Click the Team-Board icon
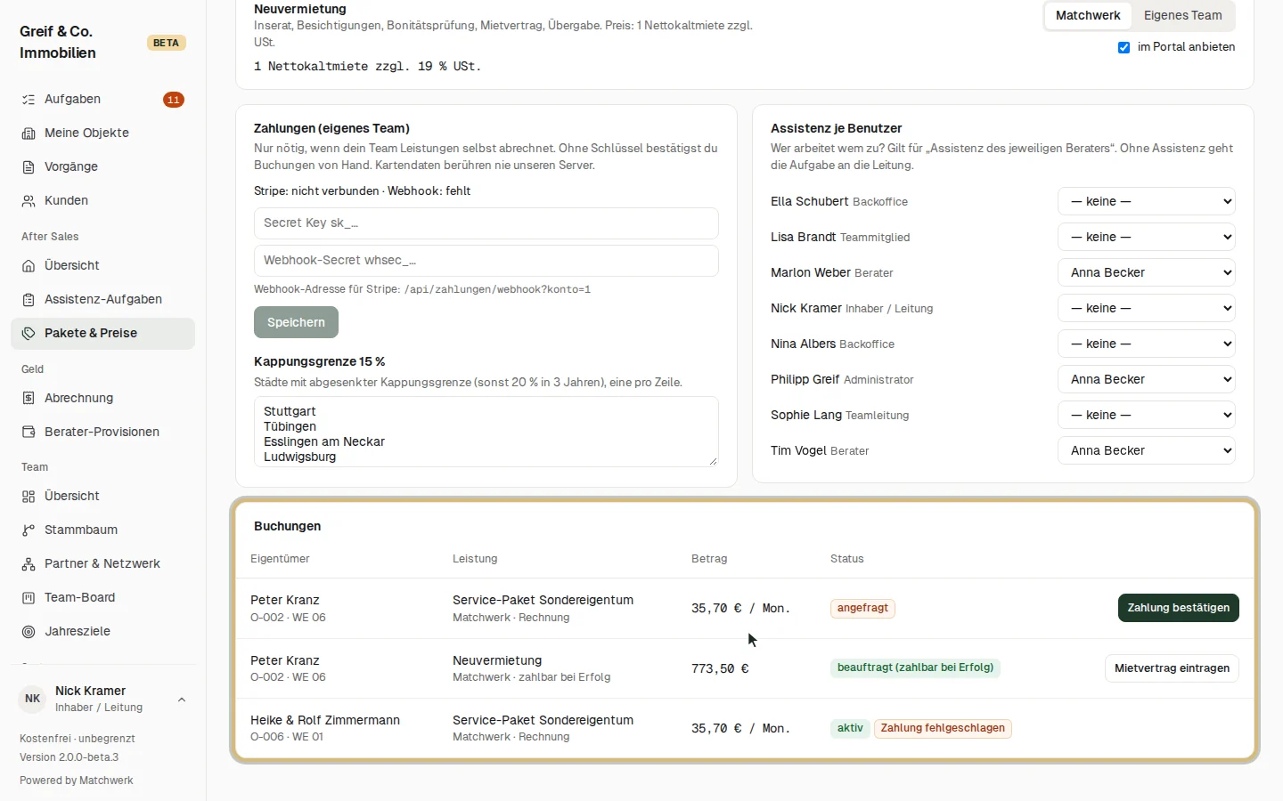This screenshot has height=801, width=1283. coord(29,598)
